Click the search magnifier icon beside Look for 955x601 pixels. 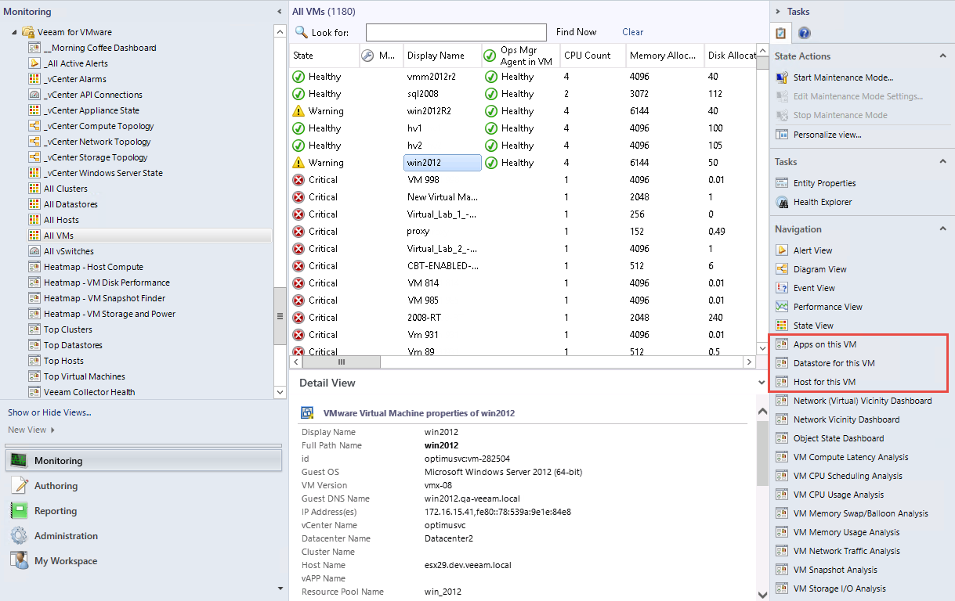pos(301,32)
